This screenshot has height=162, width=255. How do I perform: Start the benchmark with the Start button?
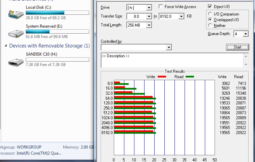click(x=237, y=47)
